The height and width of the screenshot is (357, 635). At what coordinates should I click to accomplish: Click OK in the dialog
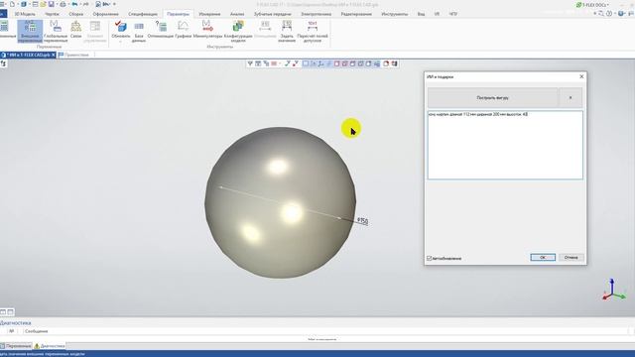click(x=543, y=258)
